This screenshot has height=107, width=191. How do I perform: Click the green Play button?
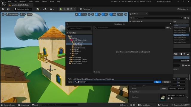pos(61,9)
